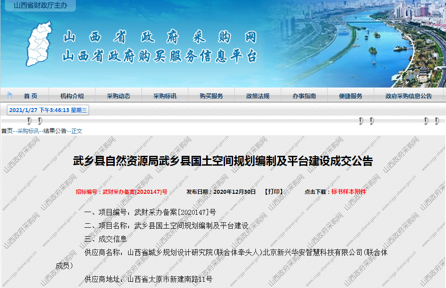
Task: Go to 采购动态 section
Action: pyautogui.click(x=119, y=96)
